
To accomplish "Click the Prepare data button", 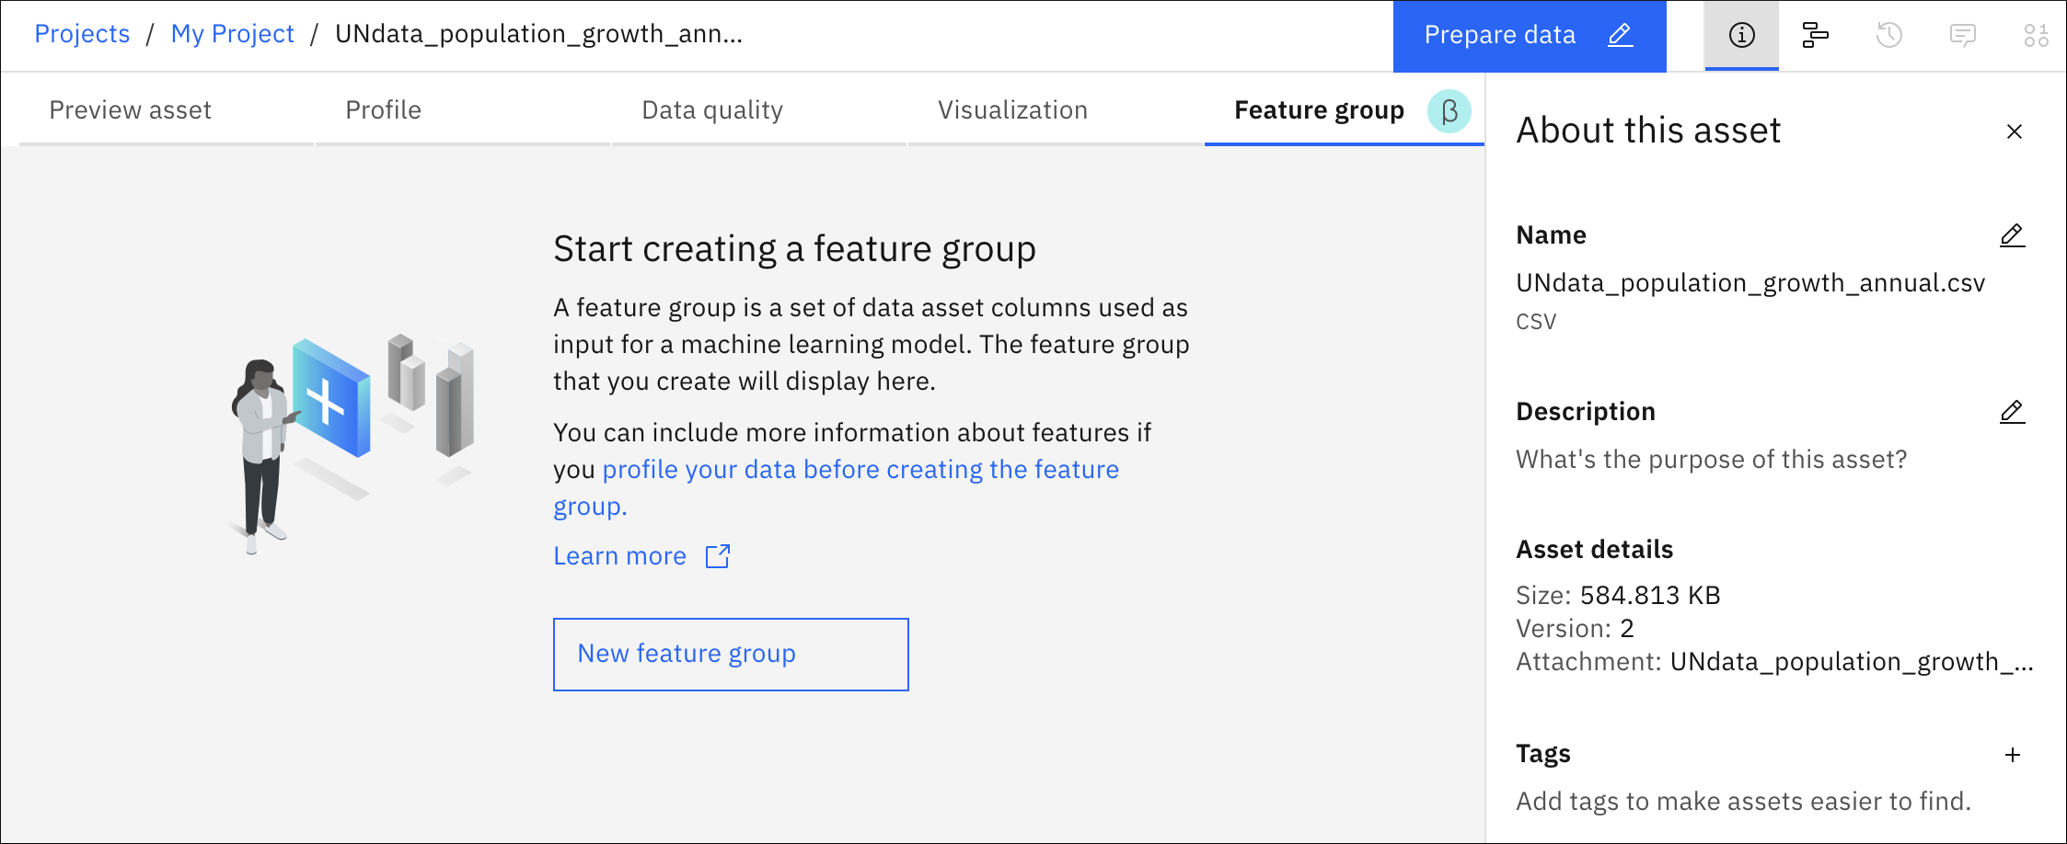I will pos(1529,36).
